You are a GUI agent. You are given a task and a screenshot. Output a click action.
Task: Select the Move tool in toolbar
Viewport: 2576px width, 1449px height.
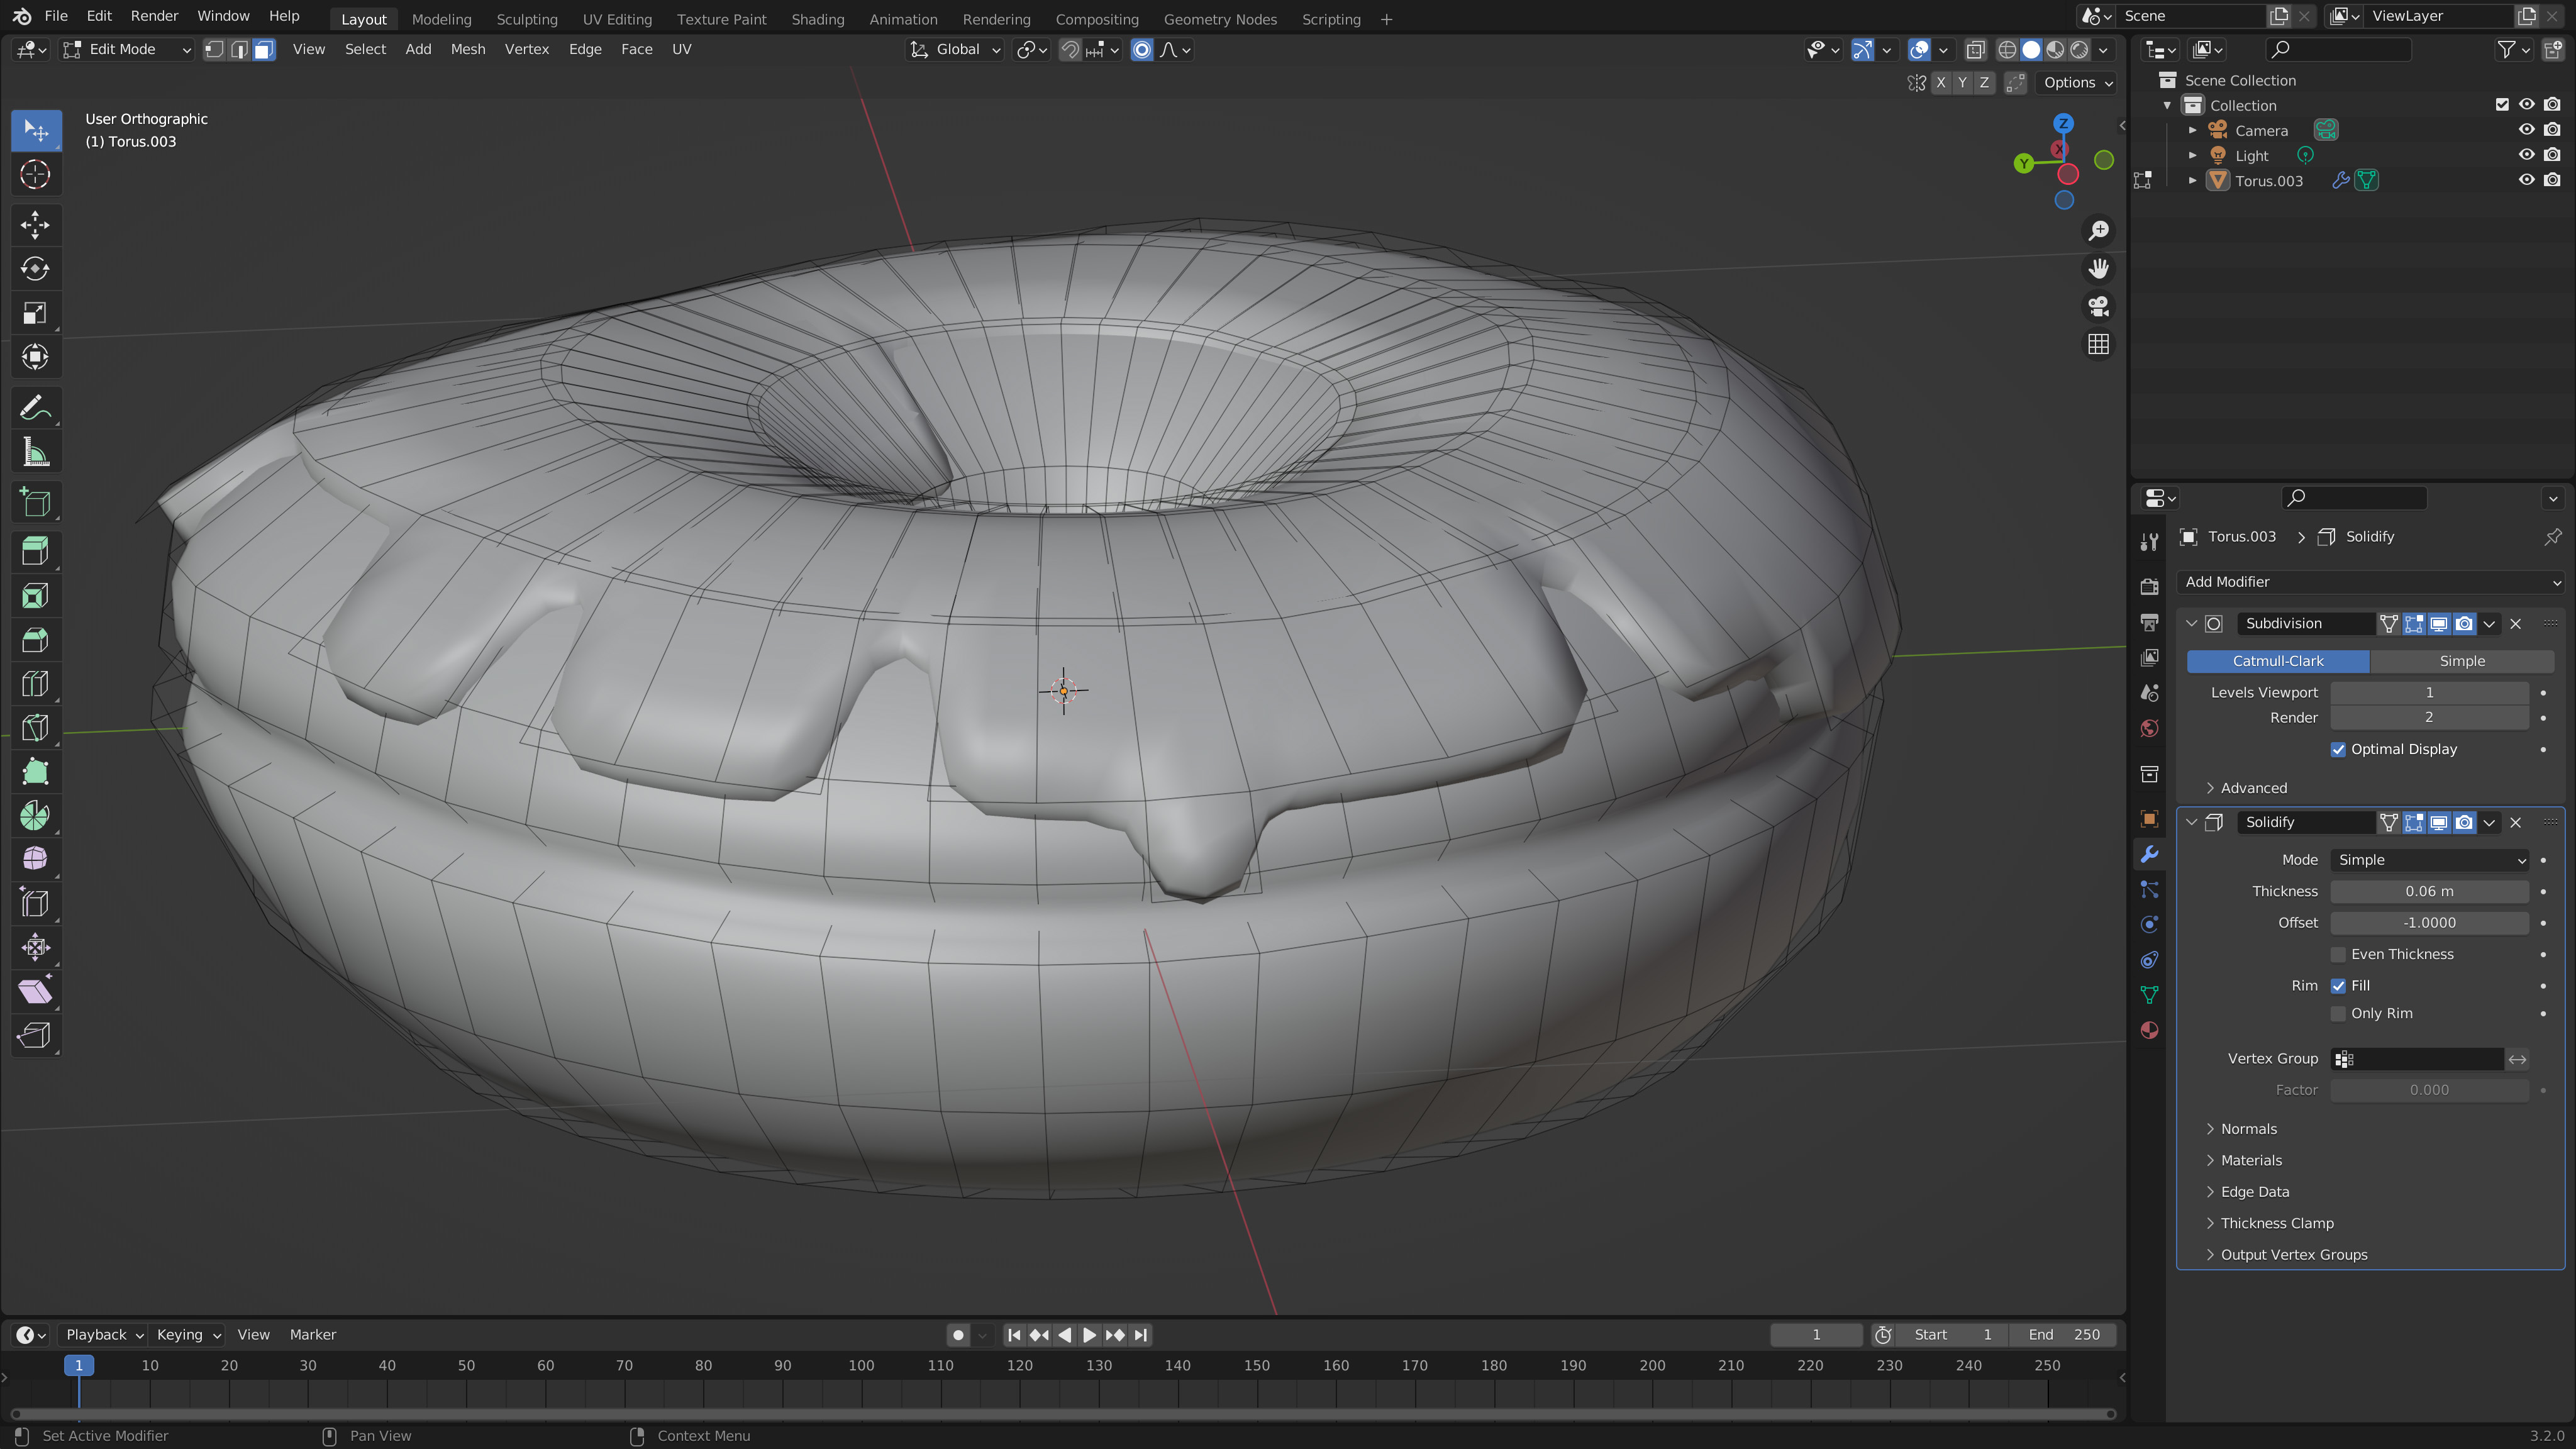[35, 225]
